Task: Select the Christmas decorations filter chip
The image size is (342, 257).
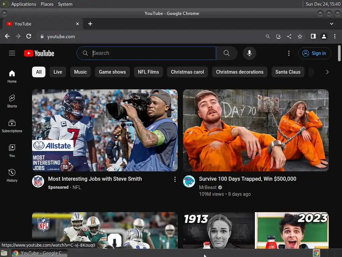Action: pos(240,72)
